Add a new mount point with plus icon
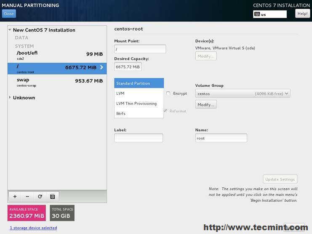The image size is (312, 234). pos(15,197)
